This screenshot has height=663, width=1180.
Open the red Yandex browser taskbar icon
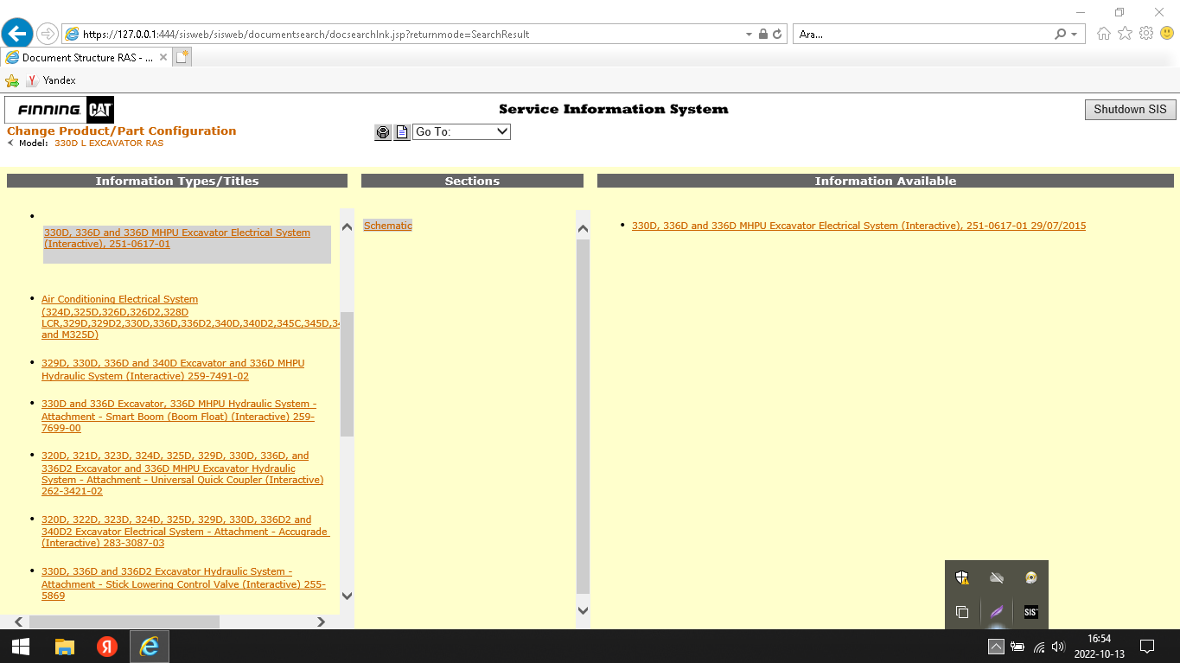(107, 647)
